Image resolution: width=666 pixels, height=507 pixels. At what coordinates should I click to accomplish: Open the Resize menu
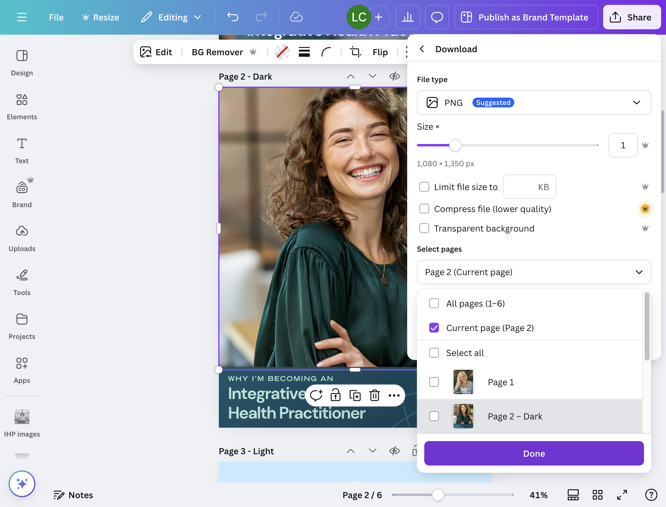pyautogui.click(x=101, y=17)
